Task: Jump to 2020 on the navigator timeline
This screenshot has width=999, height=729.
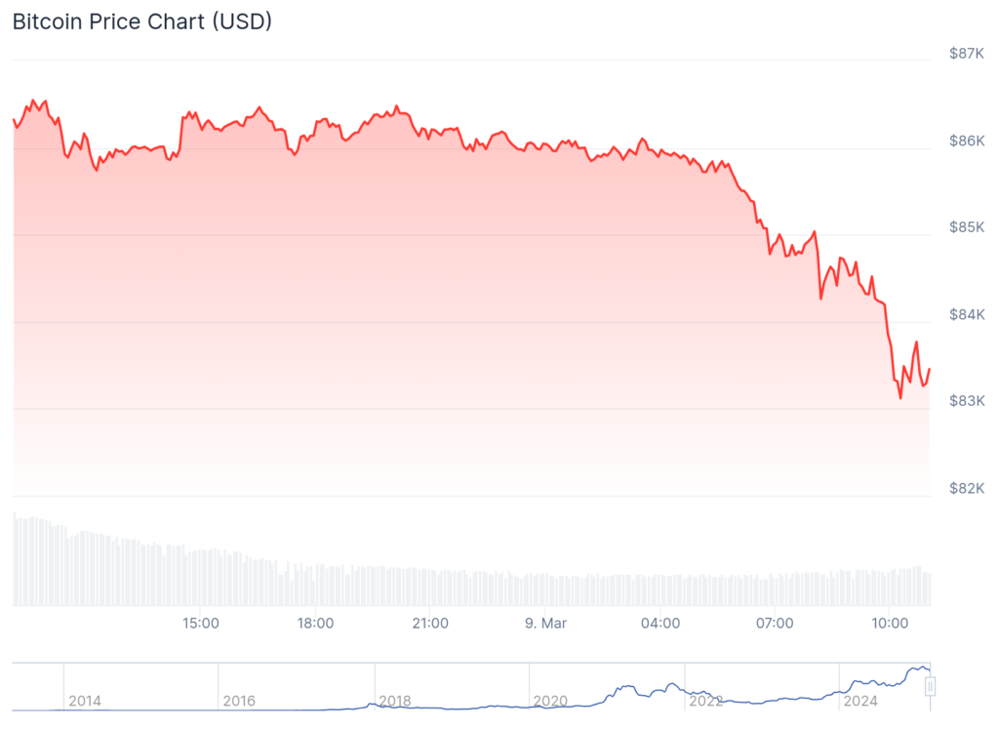Action: point(550,701)
